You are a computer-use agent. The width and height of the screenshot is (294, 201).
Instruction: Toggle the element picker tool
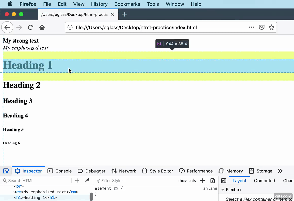6,171
